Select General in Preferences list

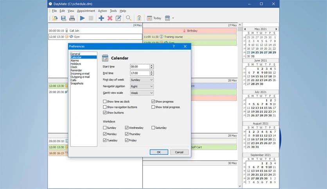pyautogui.click(x=75, y=54)
